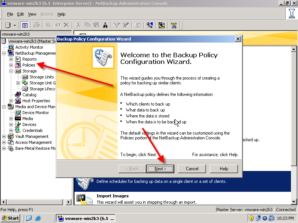Screen dimensions: 298x223
Task: Click right arrow on tree horizontal scrollbar
Action: pyautogui.click(x=69, y=202)
